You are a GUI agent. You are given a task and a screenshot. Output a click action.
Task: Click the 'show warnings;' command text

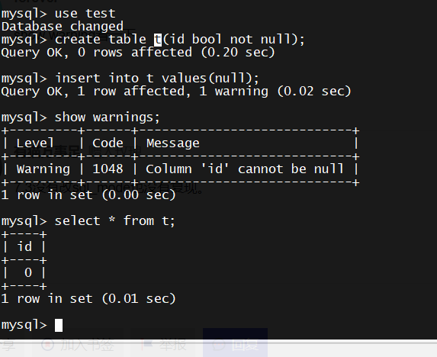(x=108, y=117)
